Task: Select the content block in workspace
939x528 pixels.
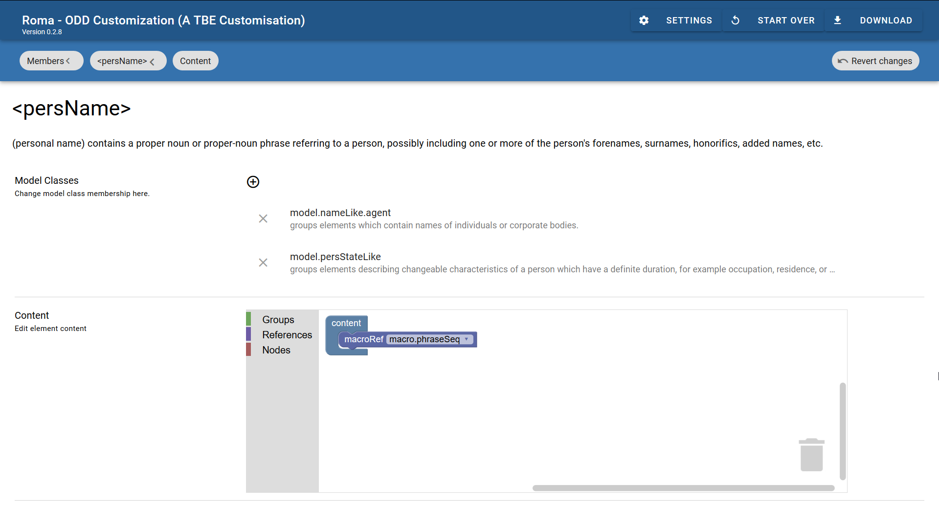Action: (x=346, y=323)
